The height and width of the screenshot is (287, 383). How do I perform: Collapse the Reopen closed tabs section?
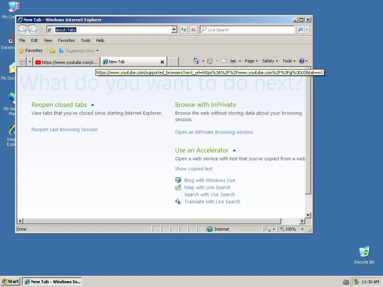93,105
